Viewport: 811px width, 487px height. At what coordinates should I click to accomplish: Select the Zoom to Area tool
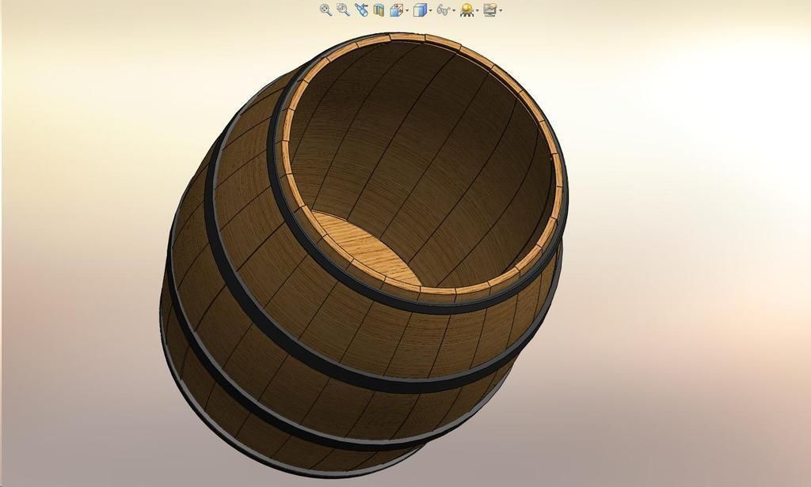[344, 9]
